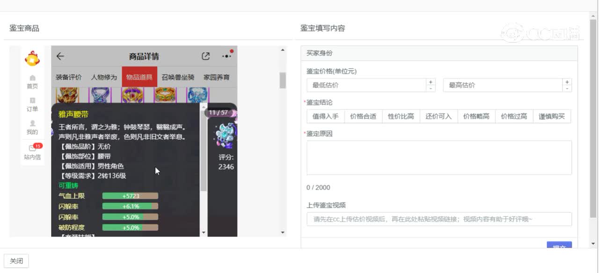Increase 最高估价 with the plus stepper
Viewport: 599px width, 273px height.
(x=567, y=82)
